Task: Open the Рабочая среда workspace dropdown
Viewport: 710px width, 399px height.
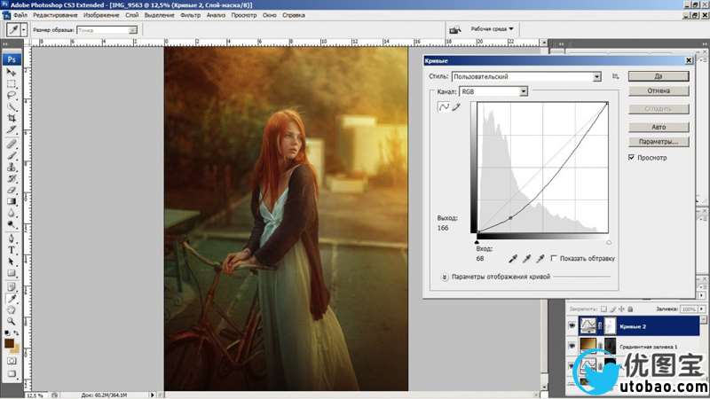Action: (x=493, y=29)
